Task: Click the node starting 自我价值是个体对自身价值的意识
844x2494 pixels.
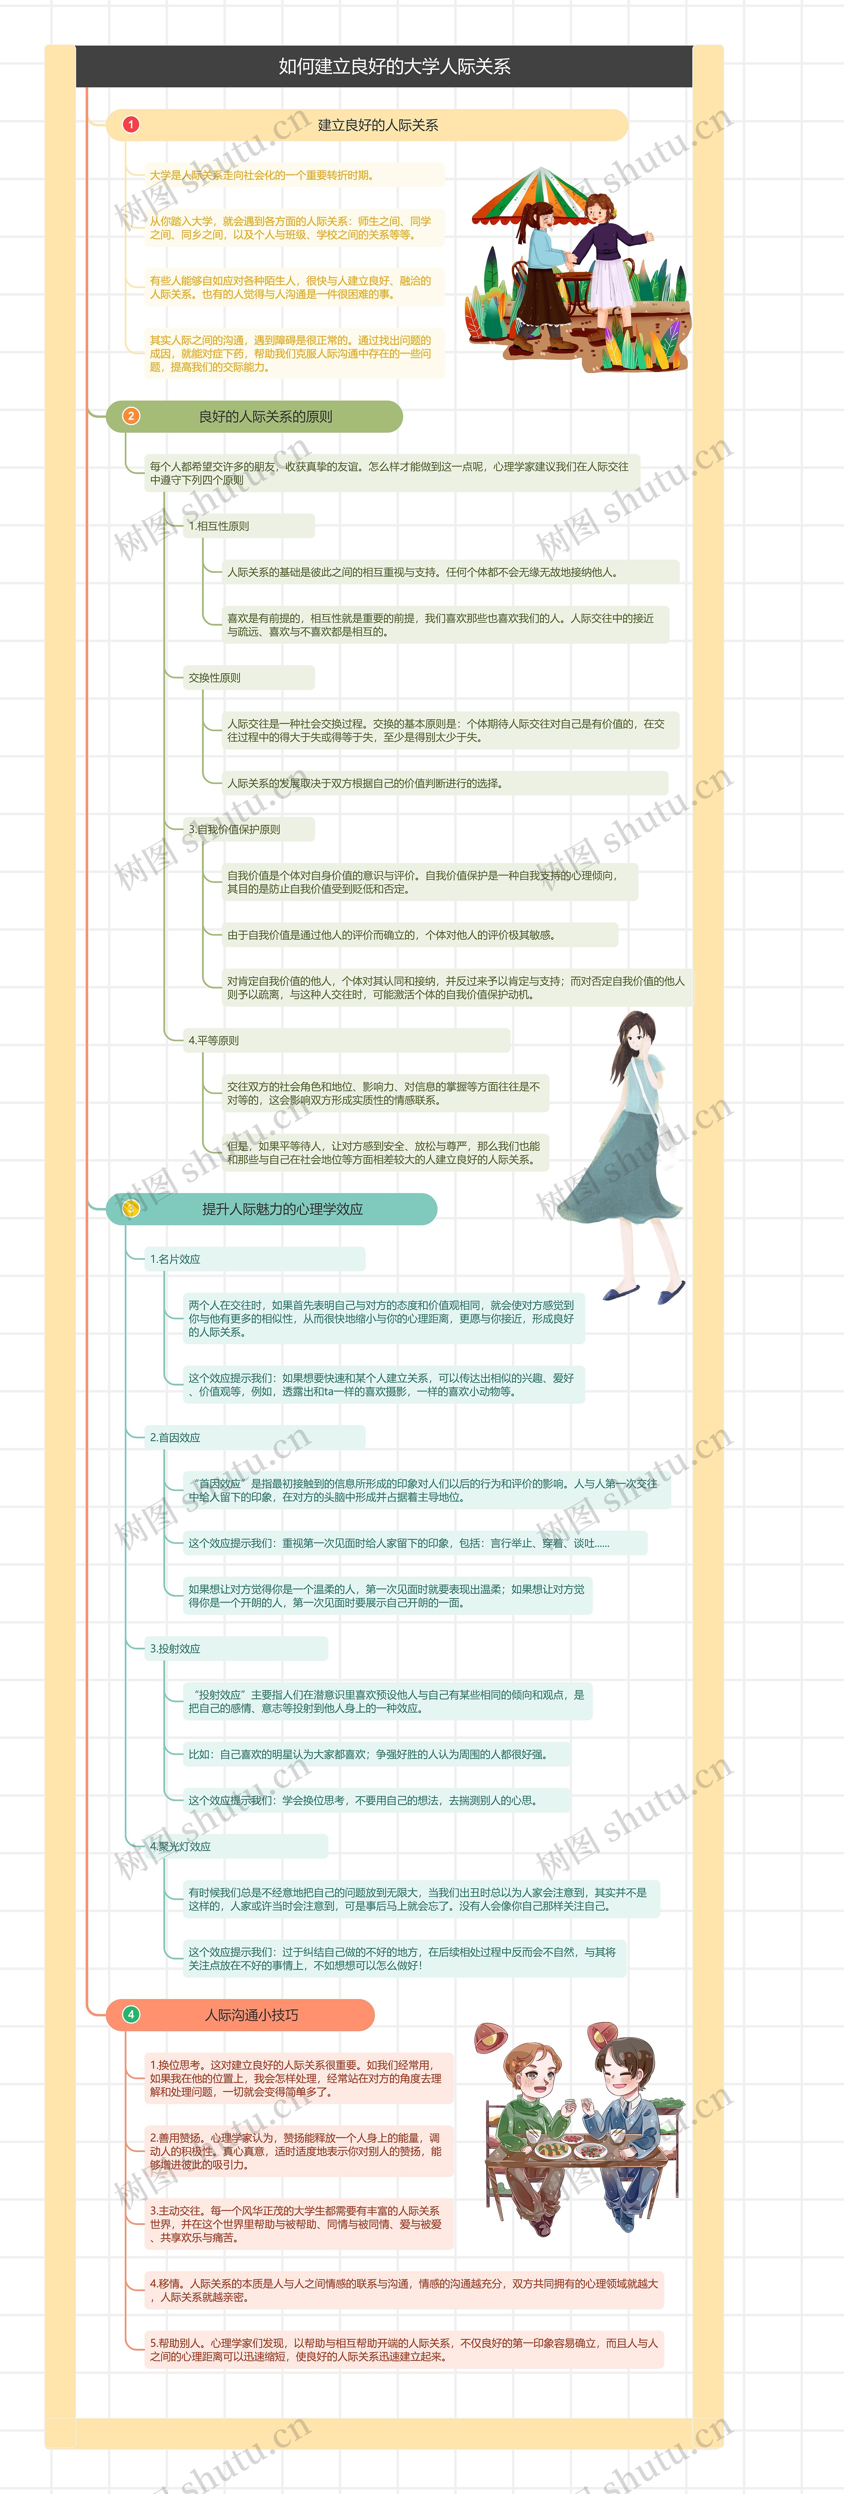Action: point(430,882)
